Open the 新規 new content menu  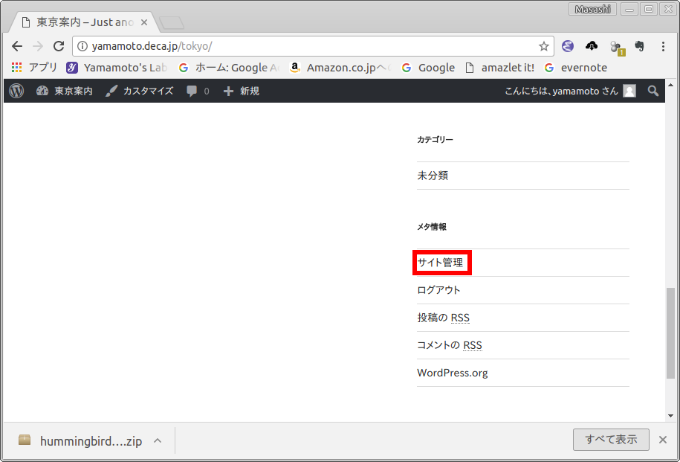pyautogui.click(x=242, y=91)
